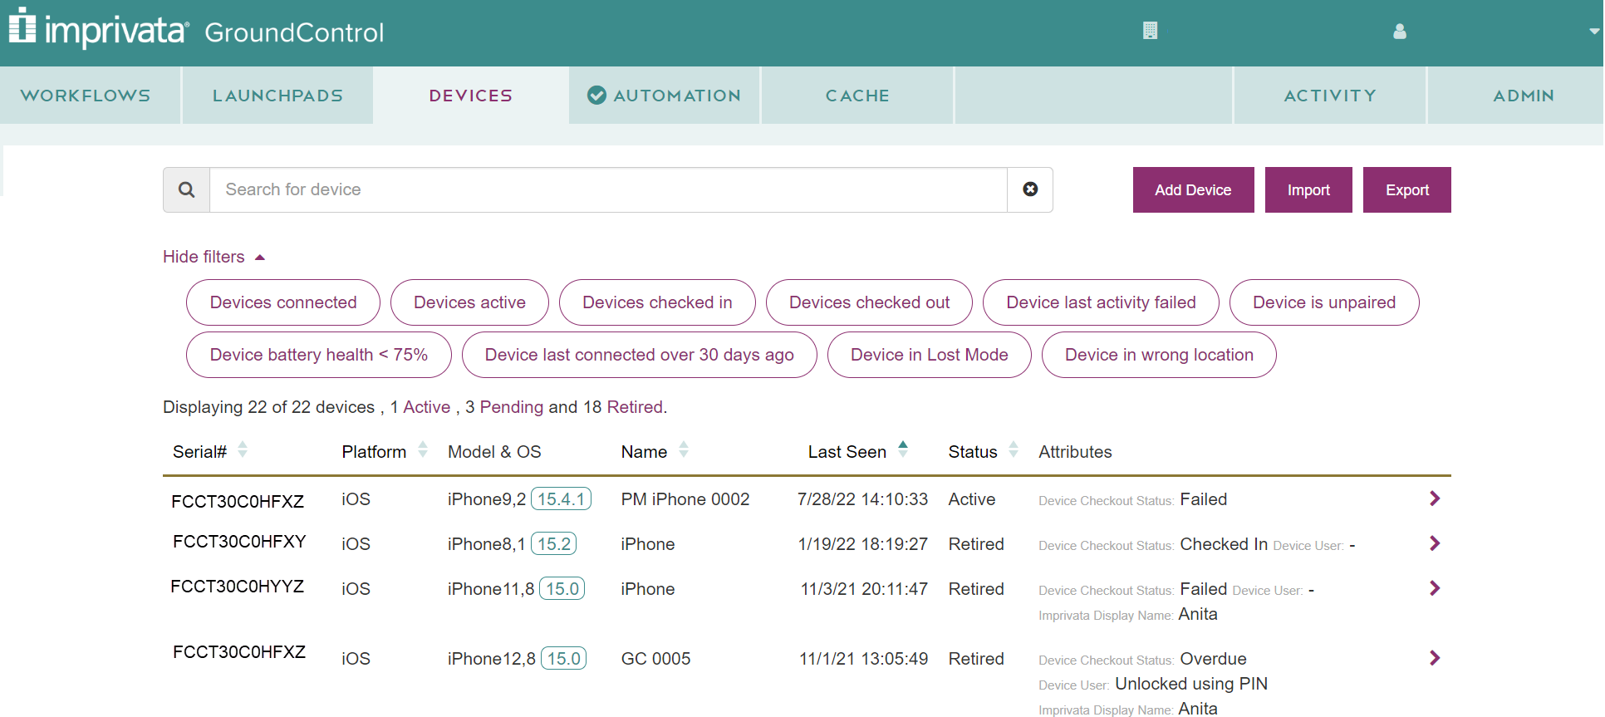Screen dimensions: 1605x717
Task: Sort by Platform column arrows
Action: point(423,450)
